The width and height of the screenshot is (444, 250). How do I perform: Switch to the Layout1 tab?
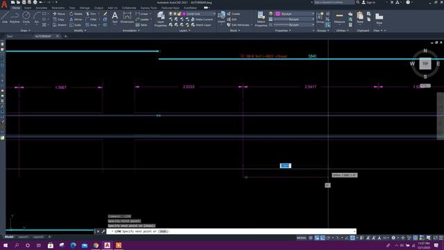pyautogui.click(x=23, y=237)
